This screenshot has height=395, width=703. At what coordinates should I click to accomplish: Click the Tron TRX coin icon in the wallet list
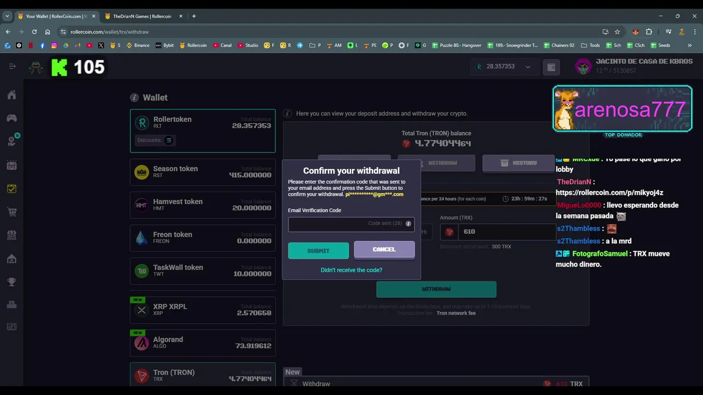pyautogui.click(x=142, y=376)
